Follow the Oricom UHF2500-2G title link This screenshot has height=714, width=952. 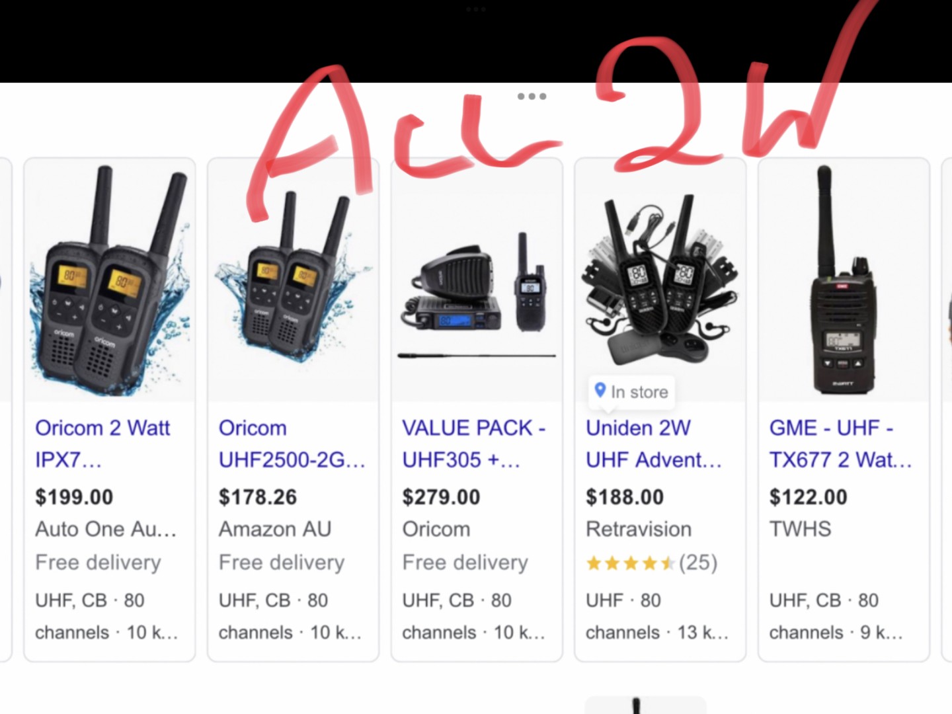tap(292, 444)
